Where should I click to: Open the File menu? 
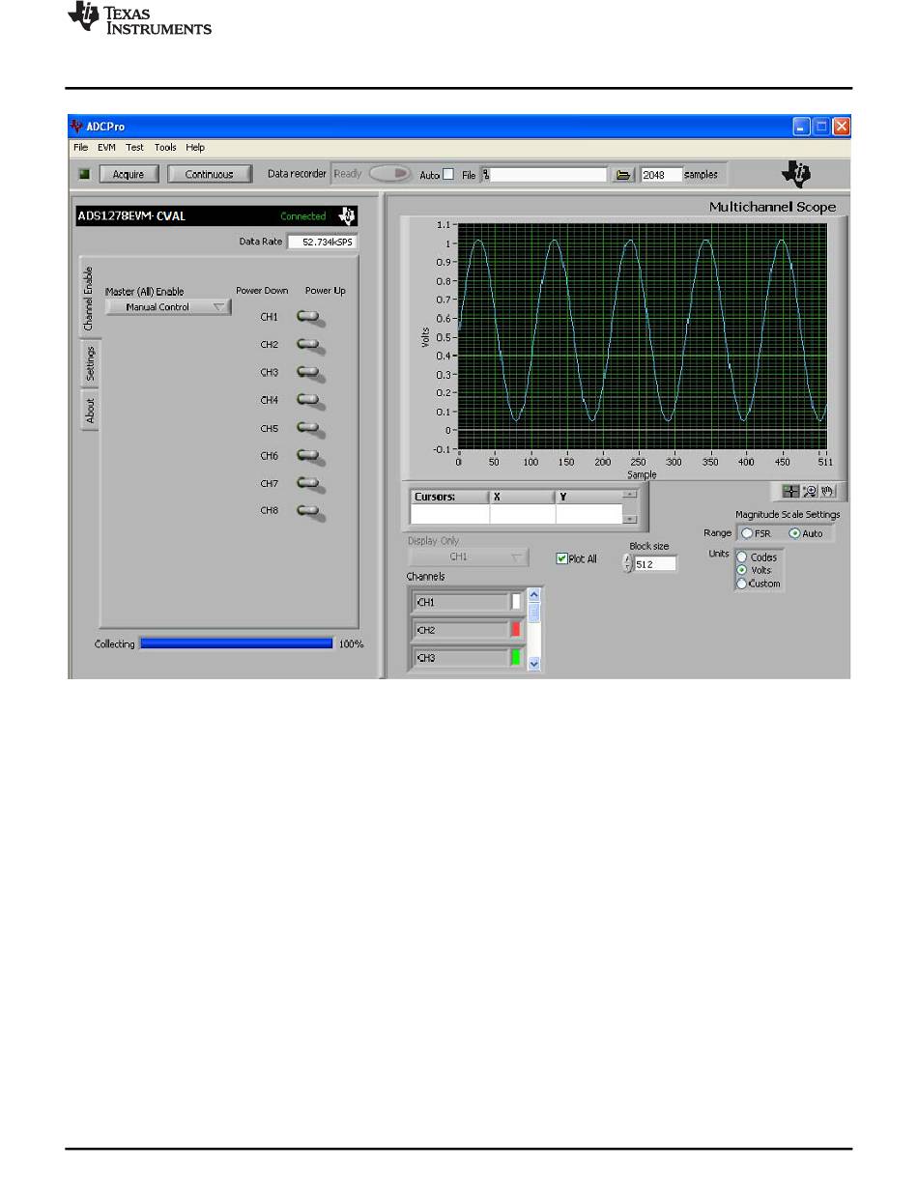click(x=80, y=148)
